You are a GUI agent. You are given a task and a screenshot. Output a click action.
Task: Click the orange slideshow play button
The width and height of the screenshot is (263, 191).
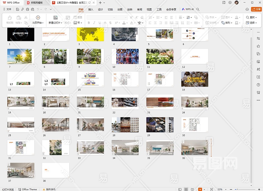tap(200, 189)
